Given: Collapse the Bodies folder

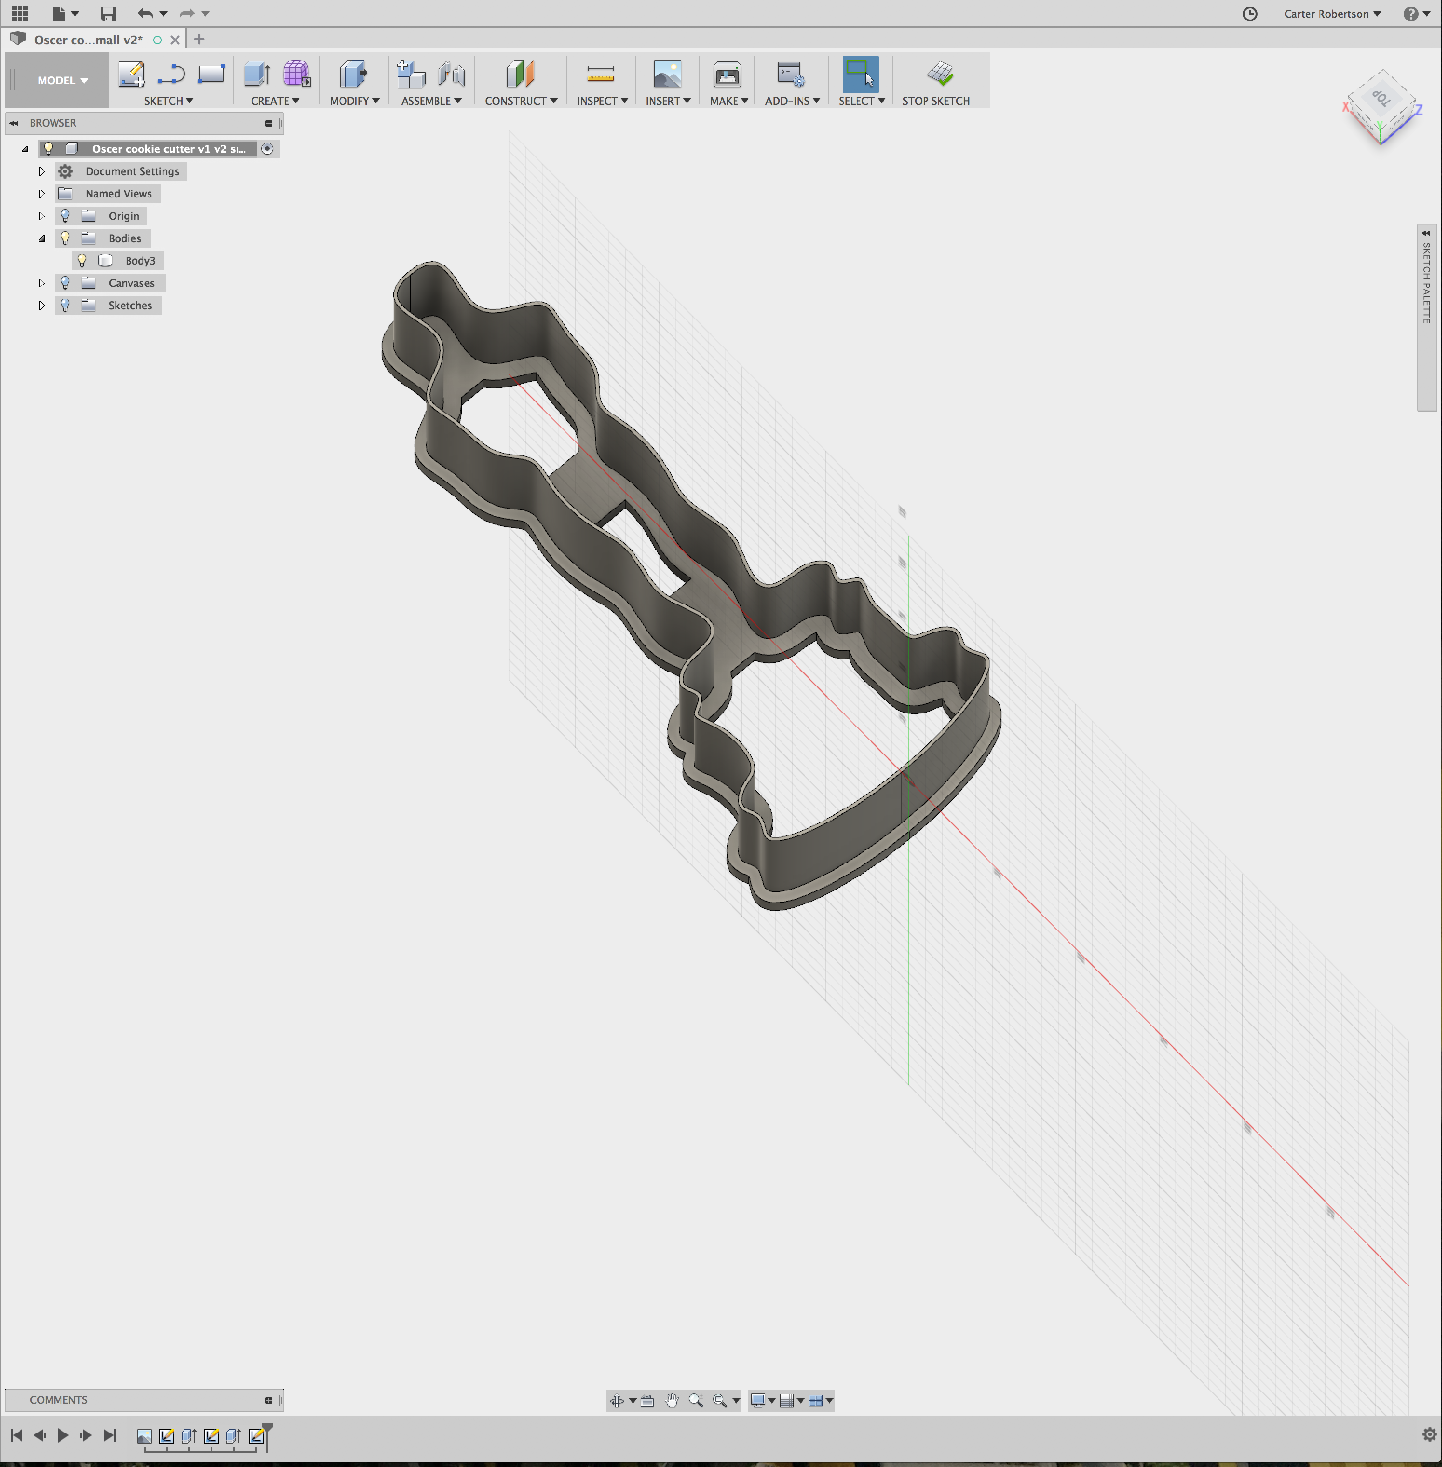Looking at the screenshot, I should 41,238.
